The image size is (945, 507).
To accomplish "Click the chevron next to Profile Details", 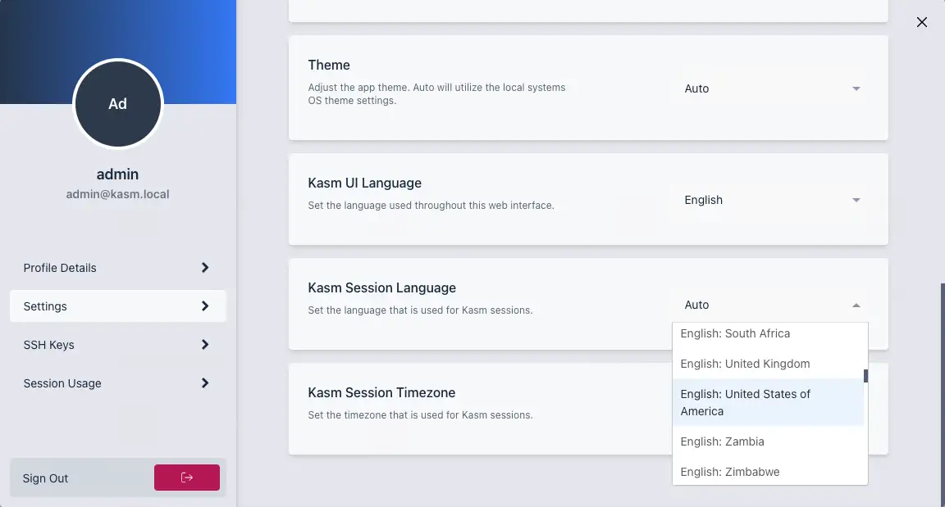I will point(205,268).
